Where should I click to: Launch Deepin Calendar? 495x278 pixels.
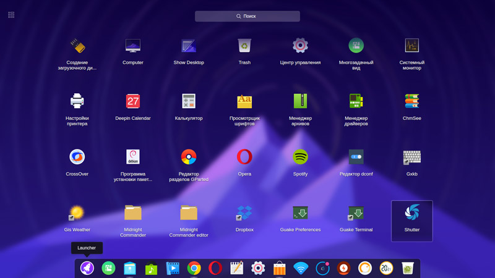133,101
